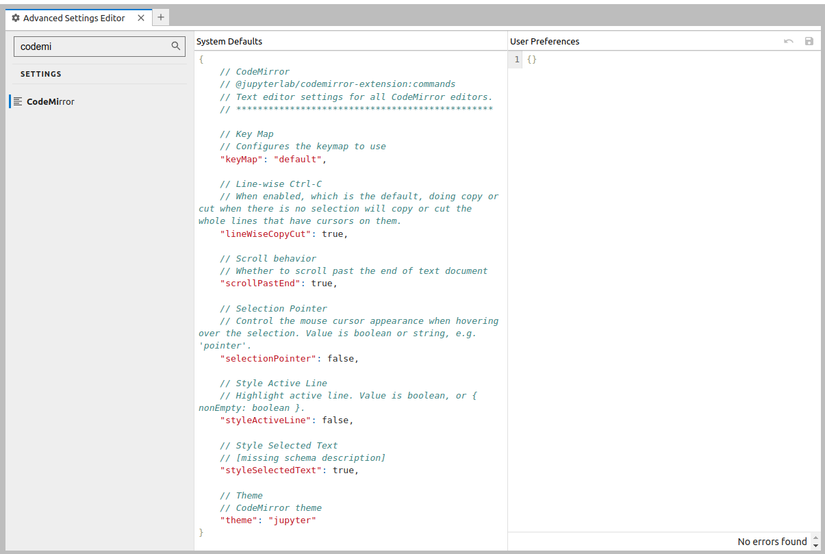Click the System Defaults panel header

[x=229, y=41]
